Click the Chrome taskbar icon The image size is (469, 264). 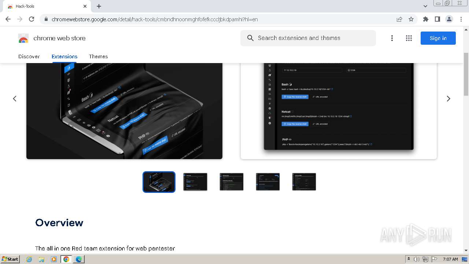(66, 259)
